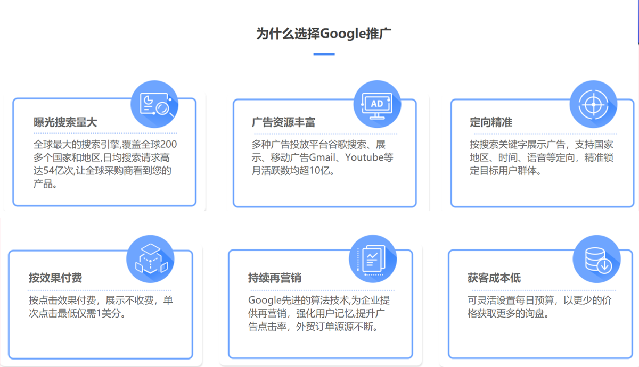Click the AD monitor icon on 广告资源丰富 card

point(377,104)
